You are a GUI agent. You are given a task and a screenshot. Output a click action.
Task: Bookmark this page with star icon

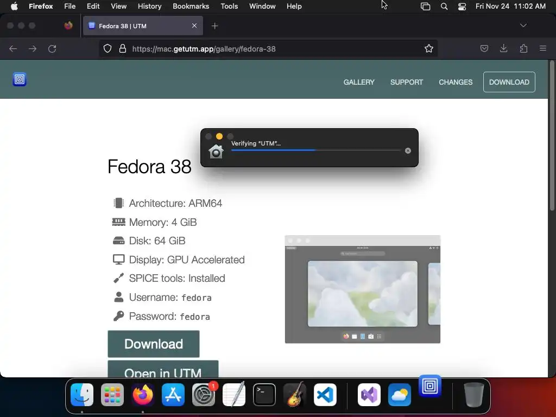(429, 48)
